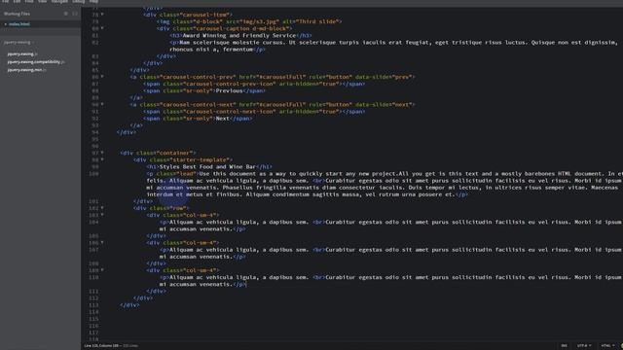Collapse the first col-sm-4 fold at line 103
Image resolution: width=623 pixels, height=350 pixels.
coord(102,215)
